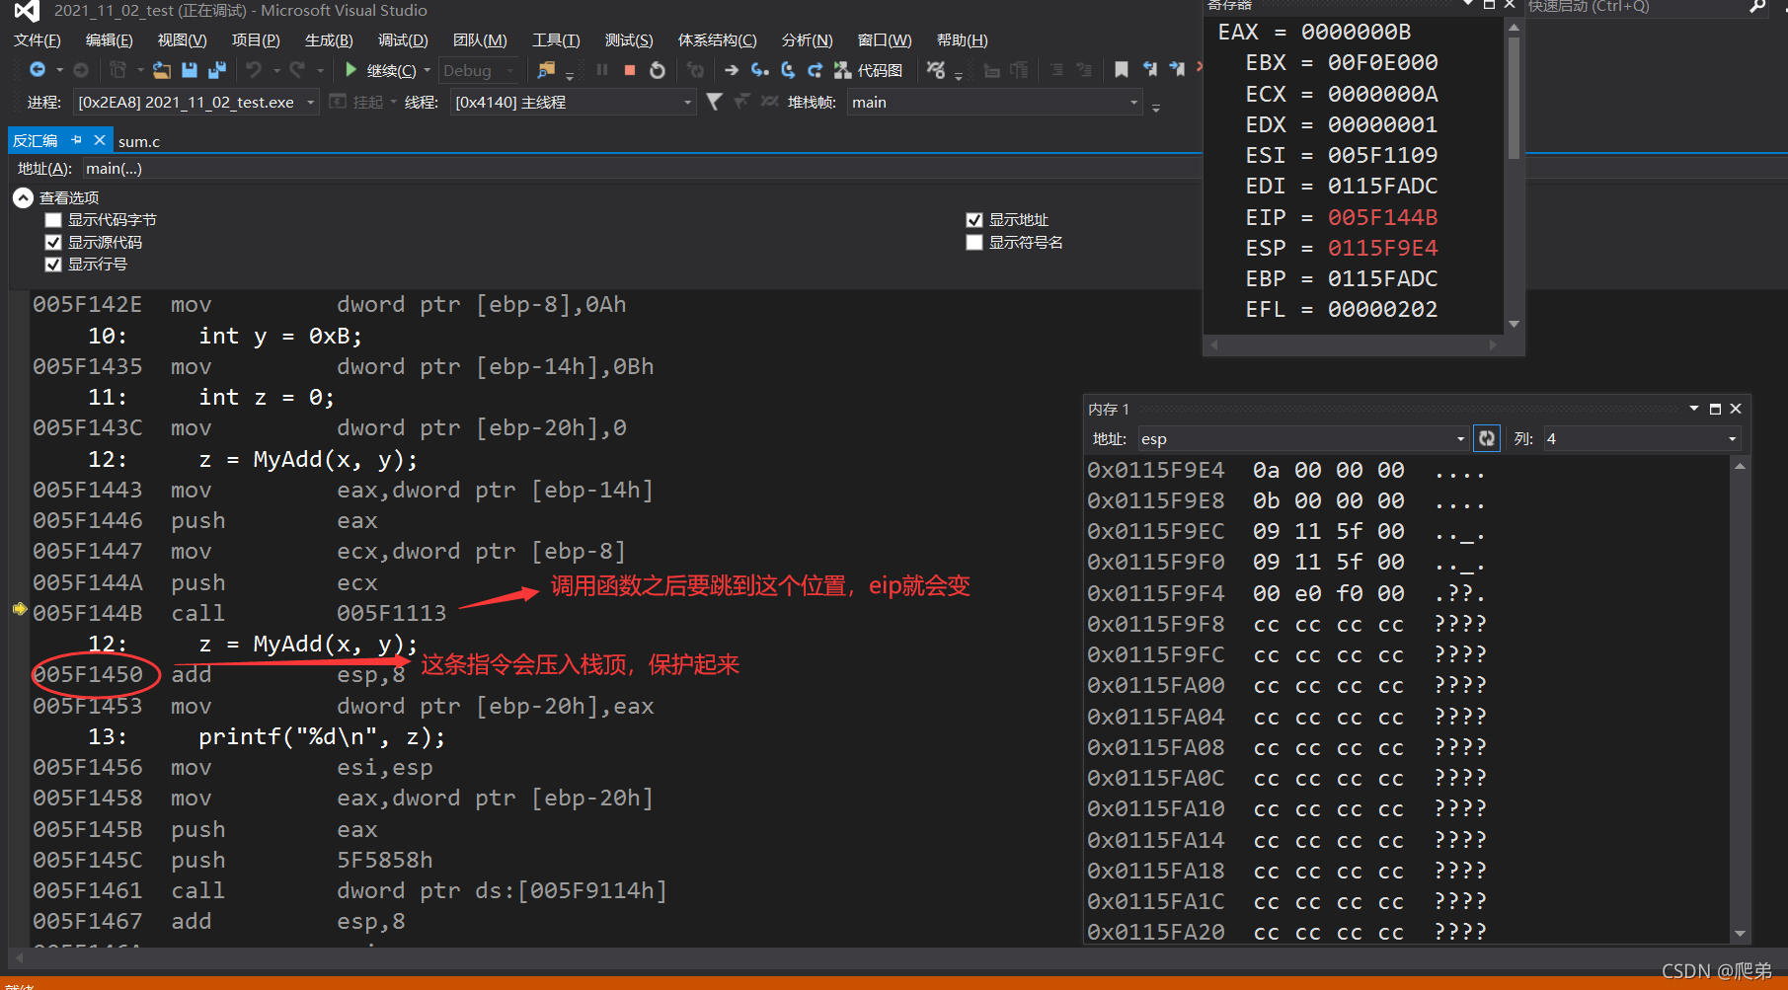Open the Memory columns (列) dropdown
This screenshot has height=990, width=1788.
coord(1641,438)
